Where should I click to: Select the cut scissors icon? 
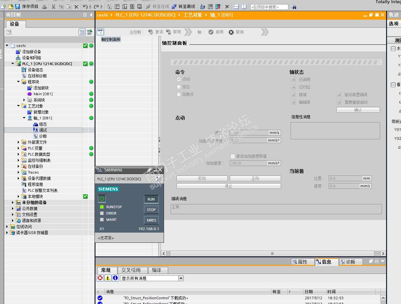click(x=53, y=6)
